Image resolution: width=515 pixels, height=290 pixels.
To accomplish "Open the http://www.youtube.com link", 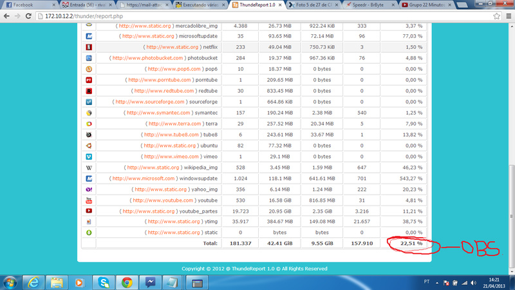I will (x=163, y=200).
